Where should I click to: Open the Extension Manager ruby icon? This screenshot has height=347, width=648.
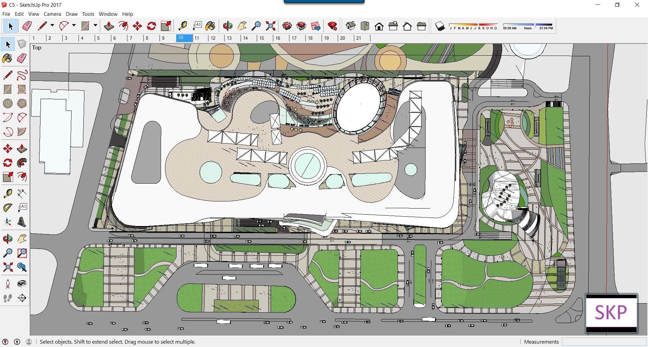point(332,26)
